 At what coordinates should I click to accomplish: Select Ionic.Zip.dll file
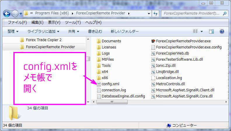point(163,66)
